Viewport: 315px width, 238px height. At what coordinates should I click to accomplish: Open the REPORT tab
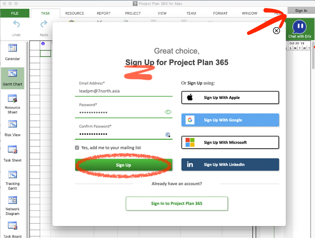[x=103, y=13]
